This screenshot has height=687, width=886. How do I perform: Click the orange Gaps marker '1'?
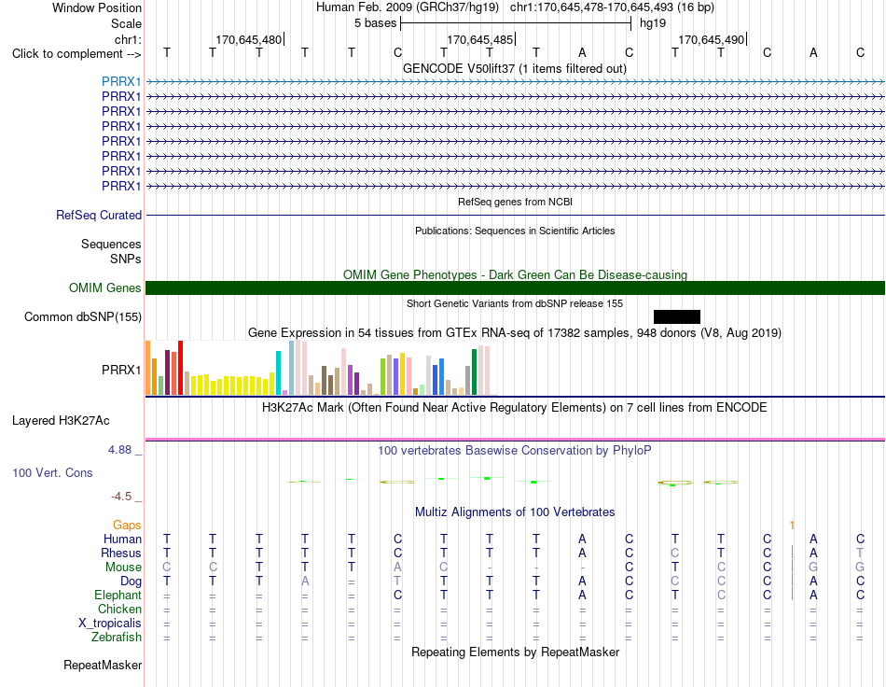(x=792, y=525)
